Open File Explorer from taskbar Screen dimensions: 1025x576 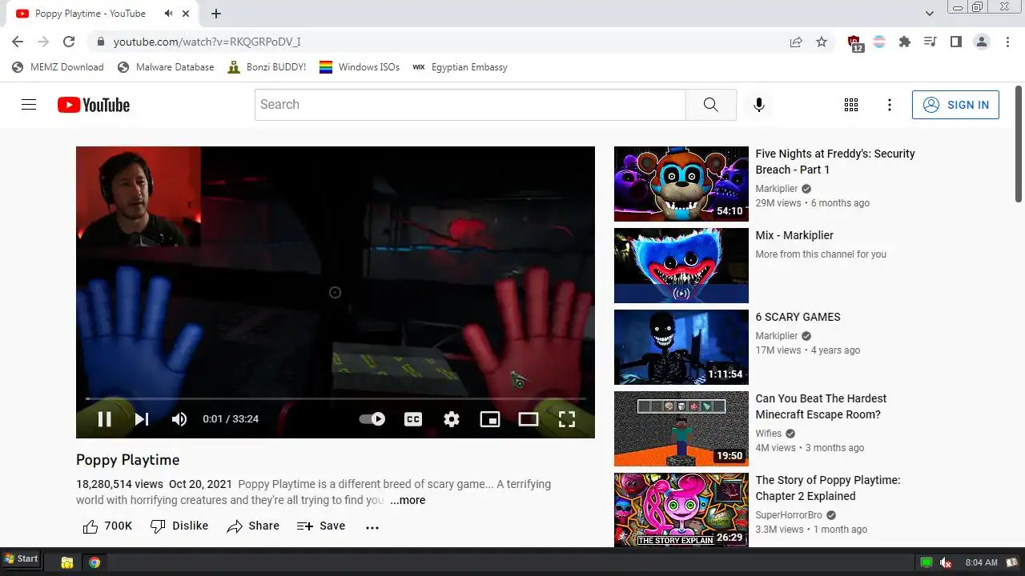coord(67,562)
